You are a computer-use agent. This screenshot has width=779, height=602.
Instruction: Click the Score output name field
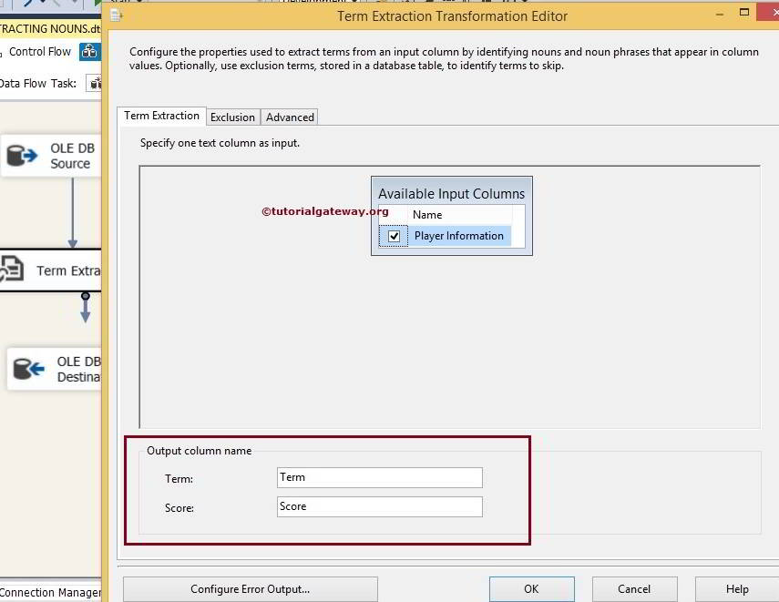[379, 506]
